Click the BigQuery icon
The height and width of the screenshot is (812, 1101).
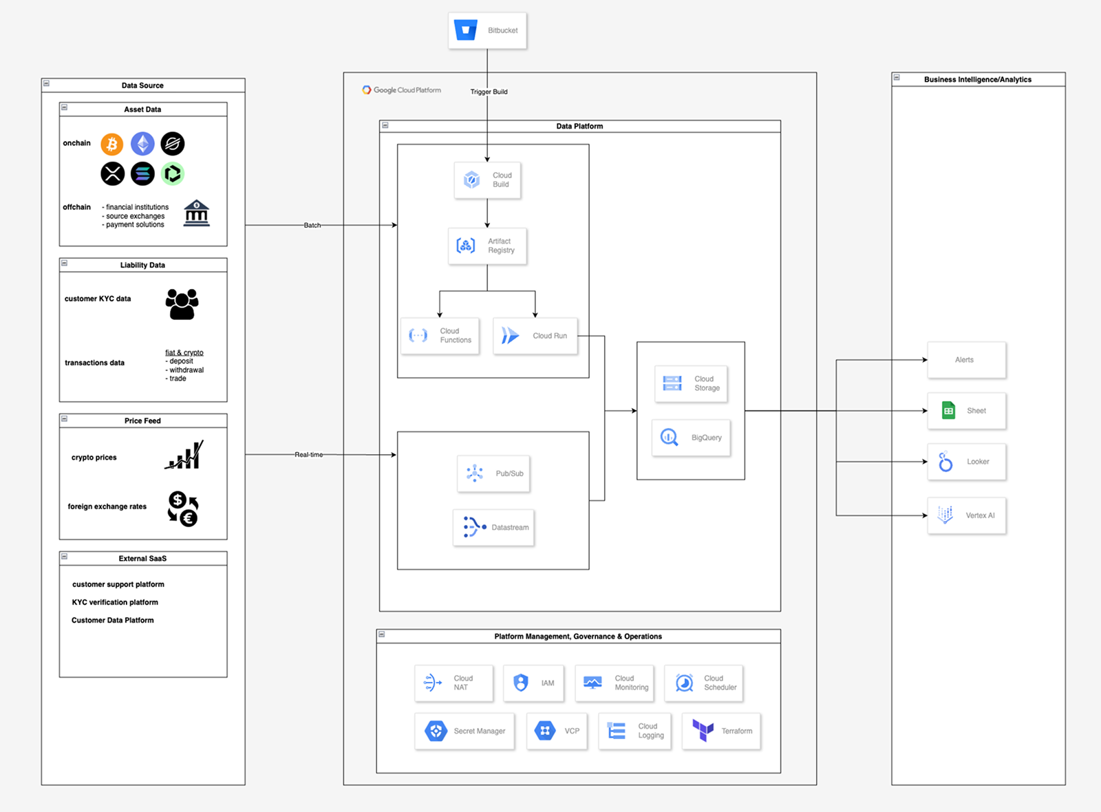[x=668, y=437]
